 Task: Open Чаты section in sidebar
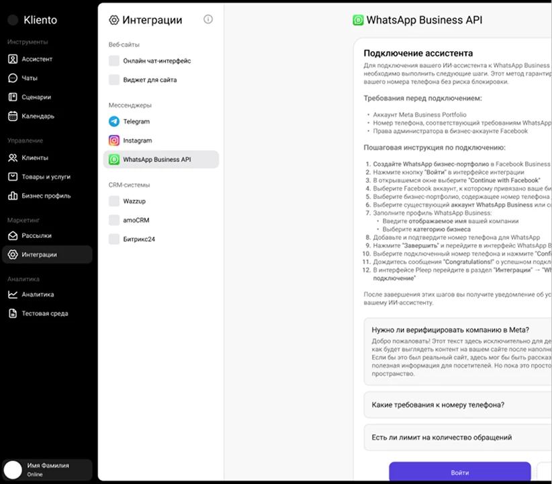(x=29, y=78)
